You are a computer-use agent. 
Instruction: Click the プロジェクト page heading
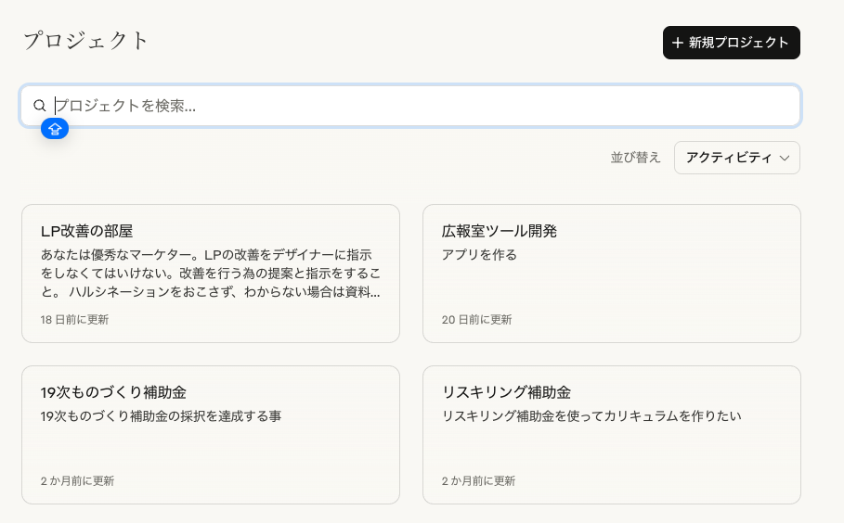click(85, 41)
